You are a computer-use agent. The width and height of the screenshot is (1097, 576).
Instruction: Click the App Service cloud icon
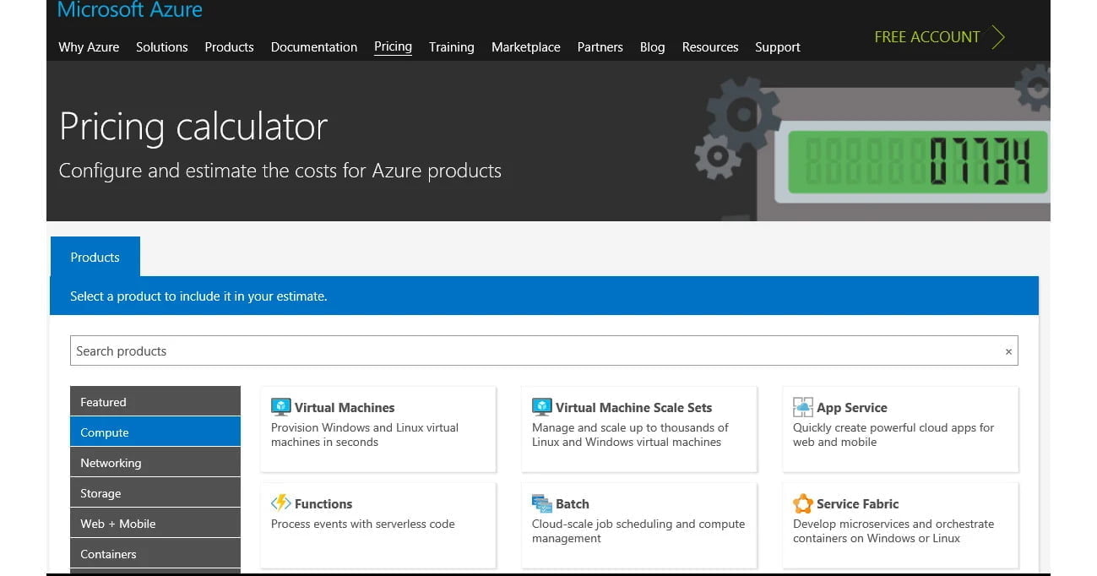point(802,407)
